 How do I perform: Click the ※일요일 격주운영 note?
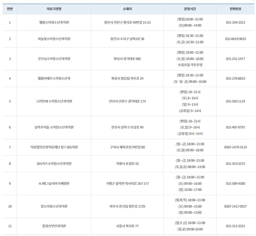[190, 65]
